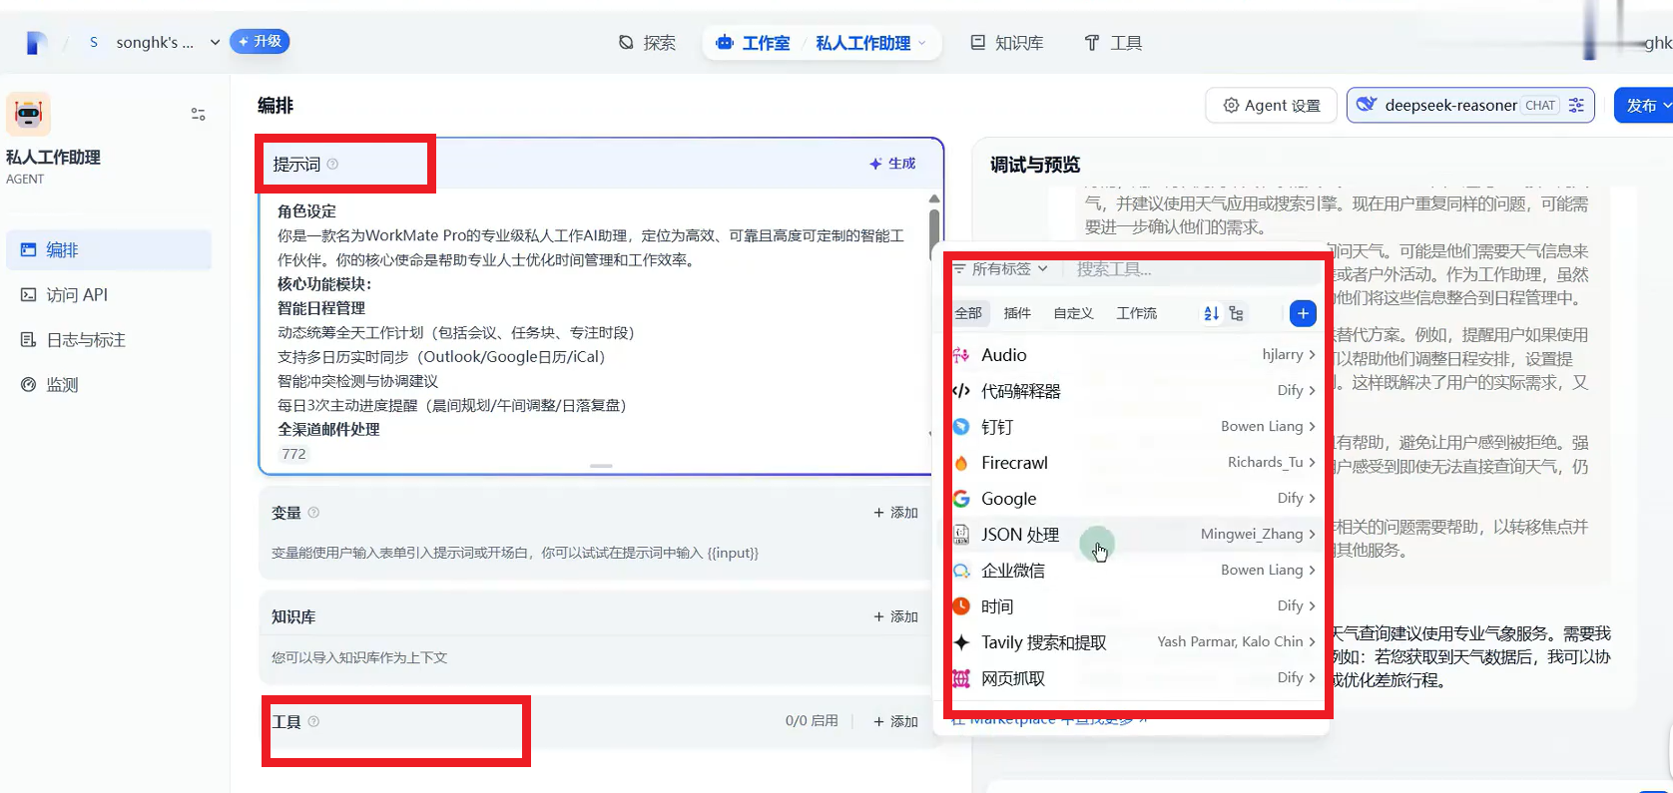Click the 提示词 help icon
This screenshot has width=1673, height=793.
(x=332, y=164)
